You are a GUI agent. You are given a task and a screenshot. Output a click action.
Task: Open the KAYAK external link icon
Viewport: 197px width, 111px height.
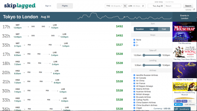tap(194, 10)
